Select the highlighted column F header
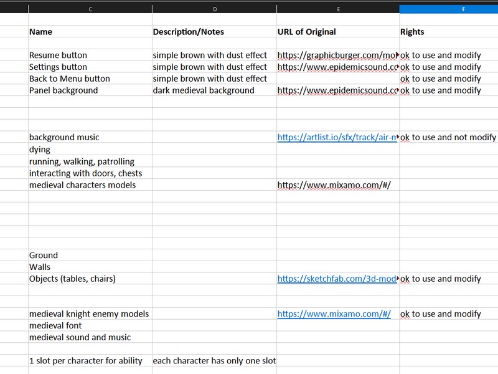The width and height of the screenshot is (498, 374). (448, 9)
